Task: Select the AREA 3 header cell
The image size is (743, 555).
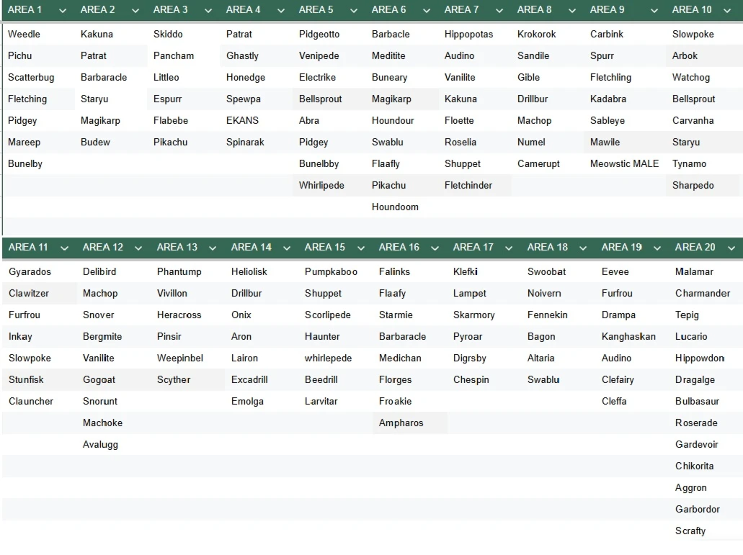Action: pyautogui.click(x=171, y=10)
